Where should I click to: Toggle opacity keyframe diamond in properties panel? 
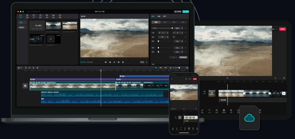click(186, 28)
